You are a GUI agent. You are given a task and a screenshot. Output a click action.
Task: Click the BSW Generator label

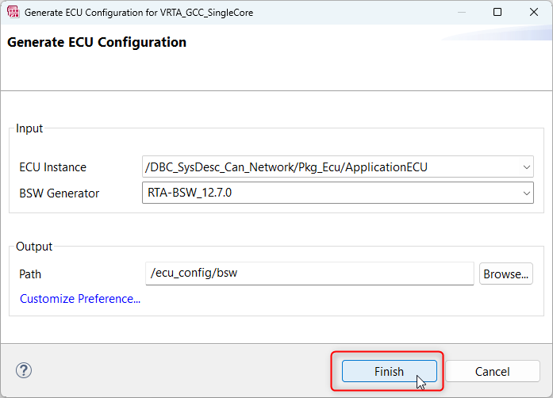[60, 193]
